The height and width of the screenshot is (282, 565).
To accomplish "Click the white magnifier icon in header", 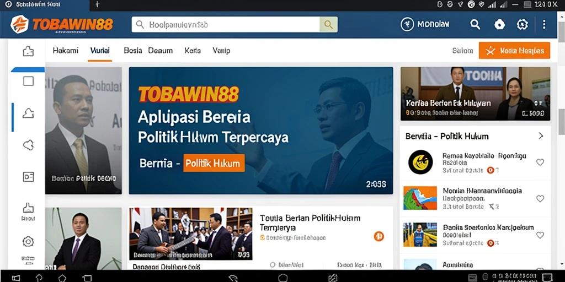I will click(475, 24).
